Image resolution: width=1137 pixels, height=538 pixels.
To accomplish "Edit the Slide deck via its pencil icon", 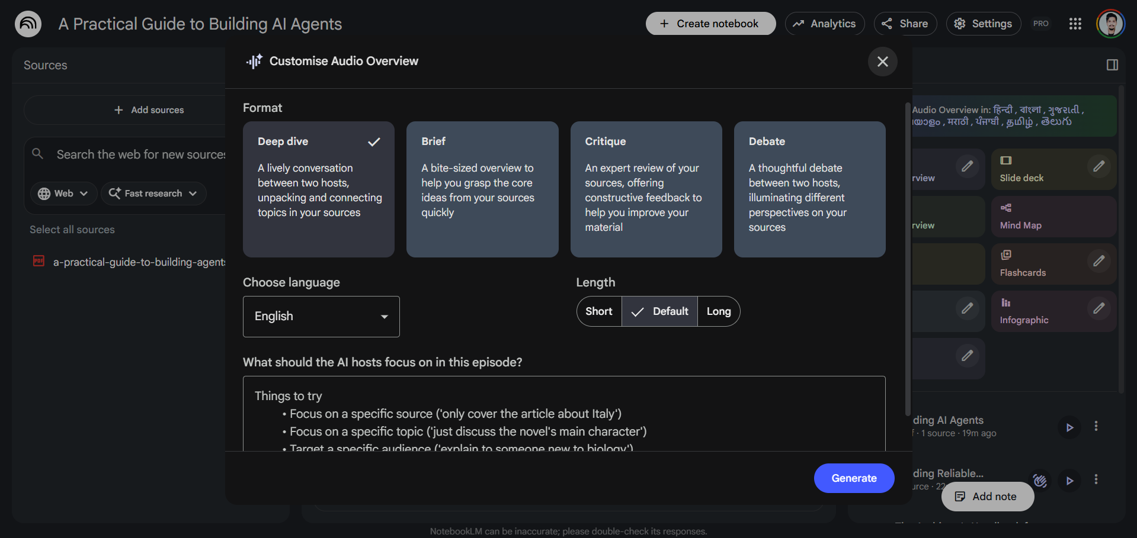I will coord(1100,166).
